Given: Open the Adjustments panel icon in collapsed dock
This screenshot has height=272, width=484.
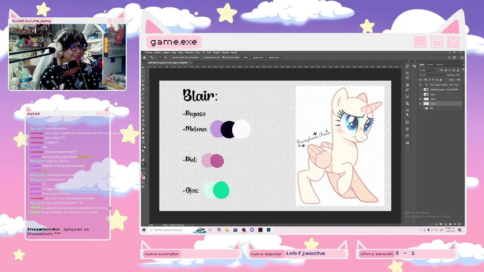Looking at the screenshot, I should click(x=407, y=85).
